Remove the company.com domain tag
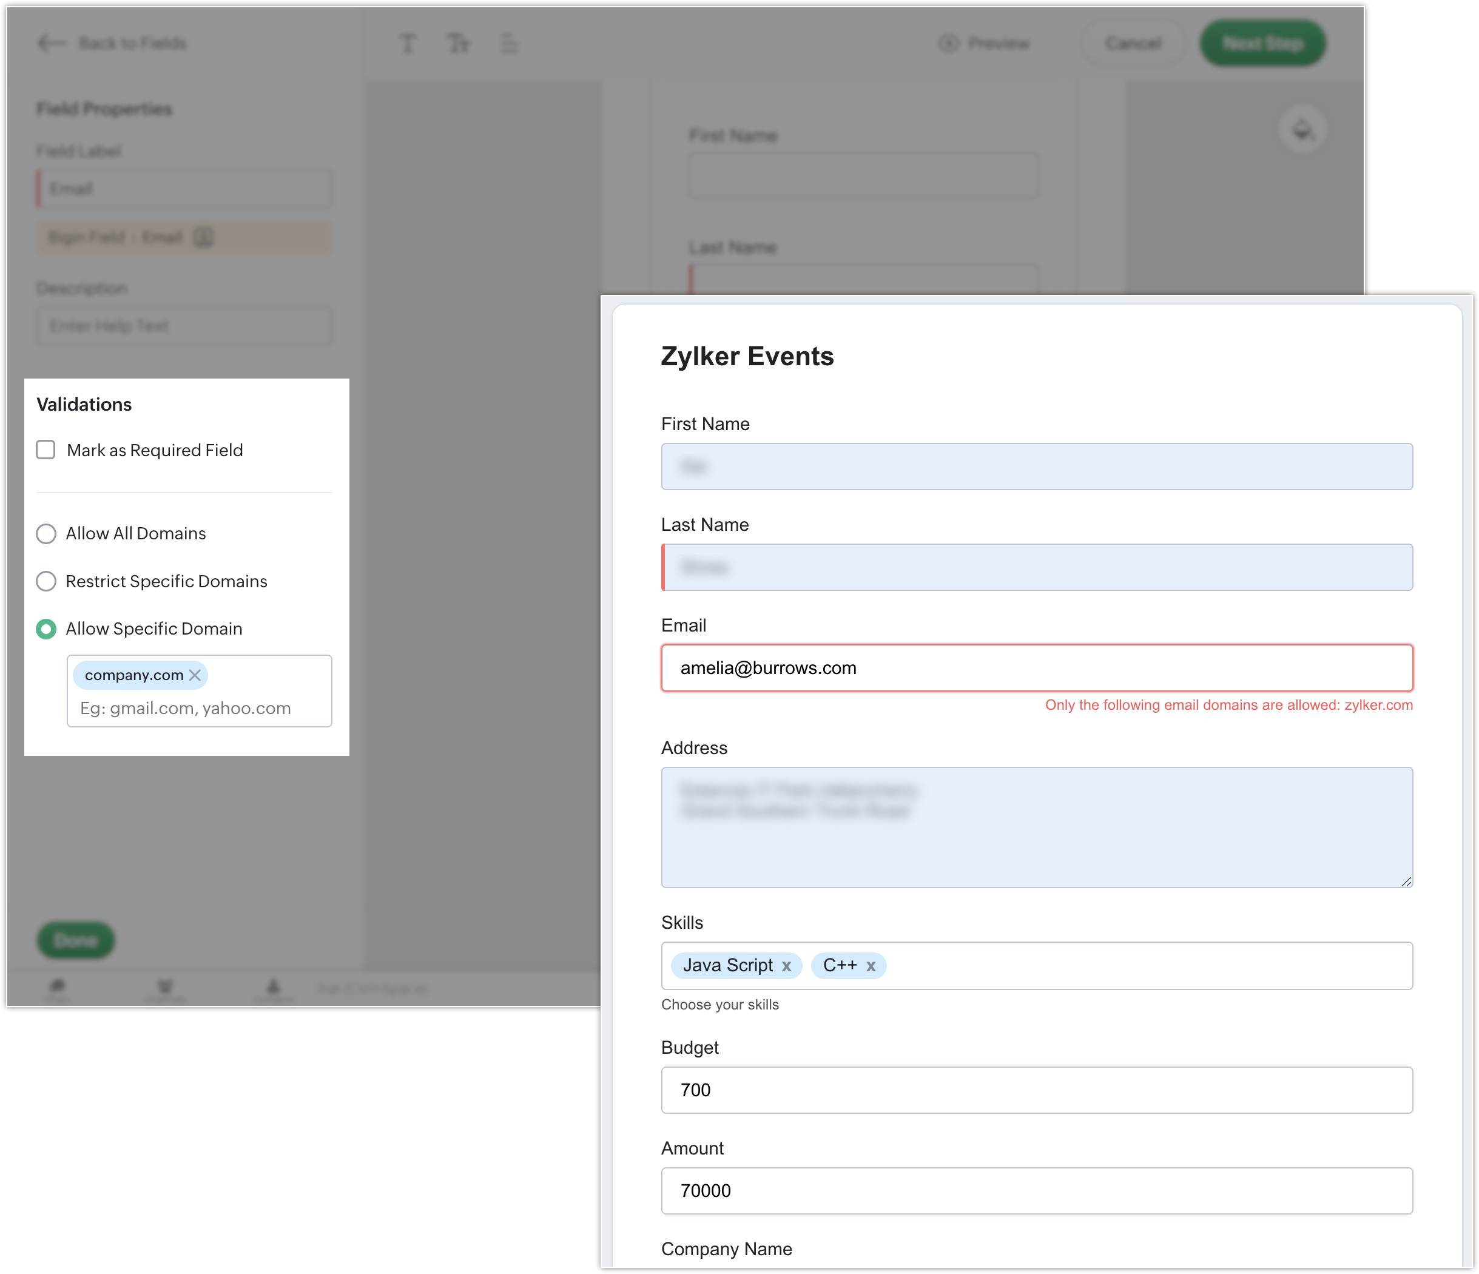The height and width of the screenshot is (1274, 1479). pos(195,675)
